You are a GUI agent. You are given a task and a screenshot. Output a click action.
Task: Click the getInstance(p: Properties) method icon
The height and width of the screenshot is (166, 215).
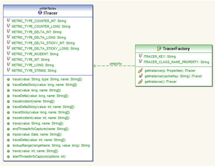[140, 71]
